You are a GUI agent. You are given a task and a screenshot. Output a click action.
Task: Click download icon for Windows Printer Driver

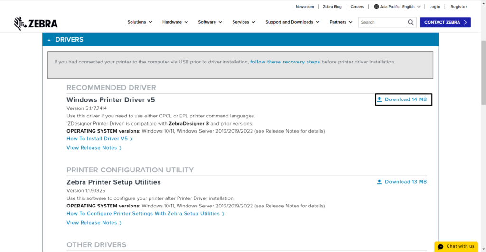point(379,99)
